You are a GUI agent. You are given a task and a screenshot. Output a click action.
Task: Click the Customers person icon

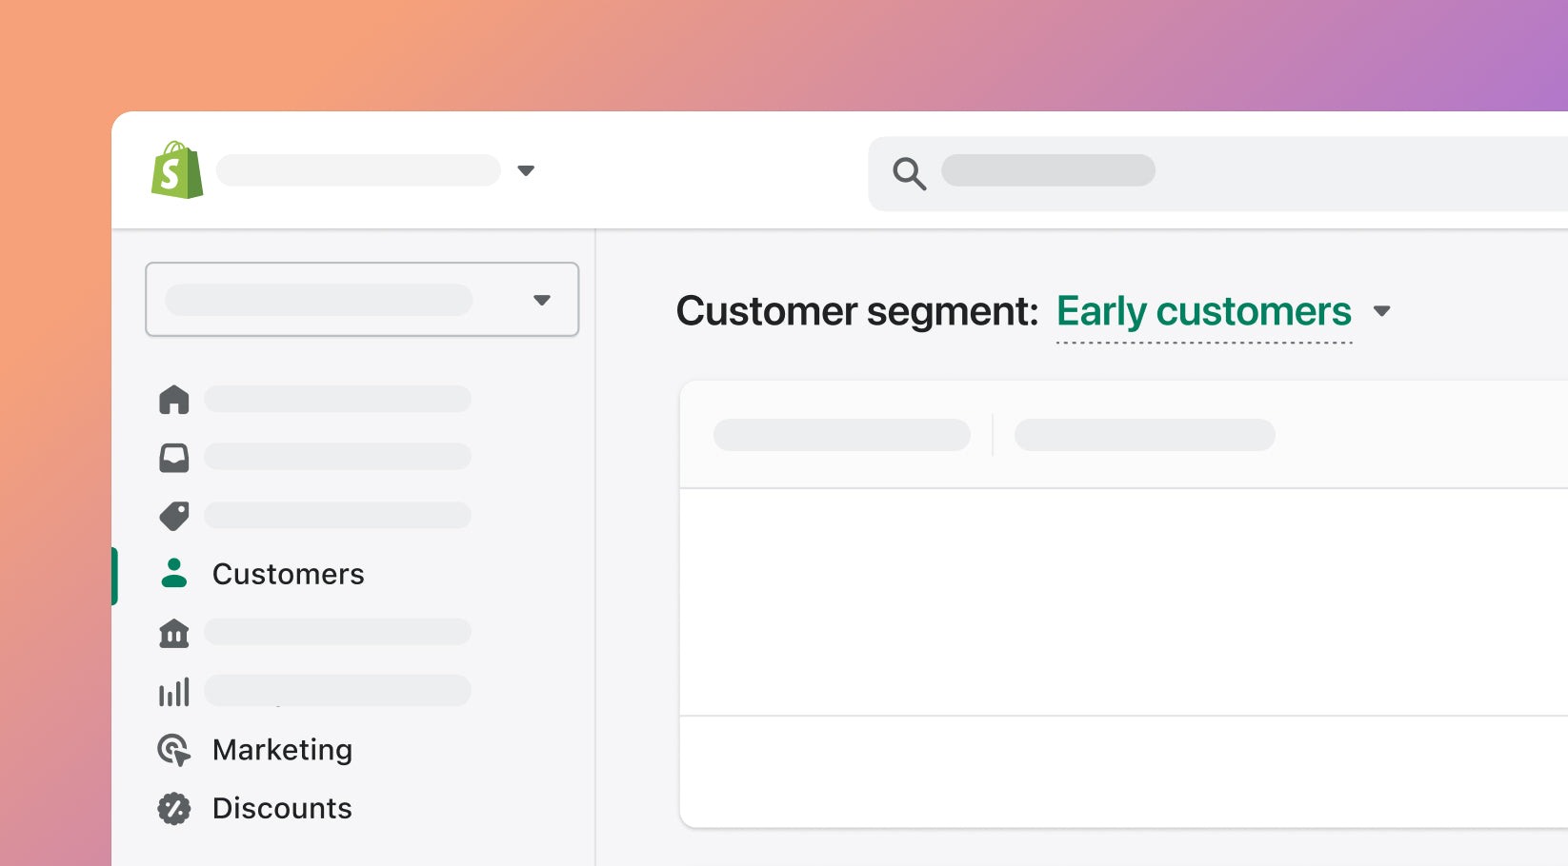click(174, 573)
